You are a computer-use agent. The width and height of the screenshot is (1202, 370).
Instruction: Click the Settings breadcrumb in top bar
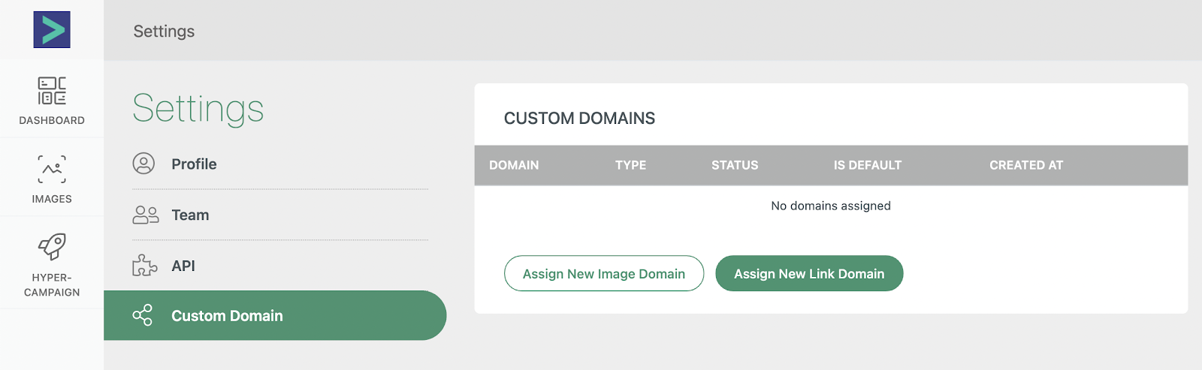click(164, 32)
